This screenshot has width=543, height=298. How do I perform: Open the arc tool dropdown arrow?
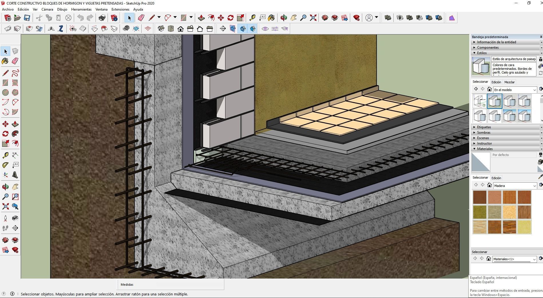(x=175, y=17)
